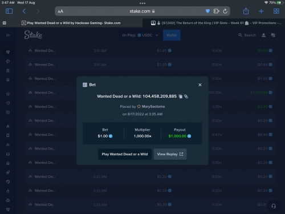This screenshot has height=214, width=285.
Task: Open the blue shield privacy icon
Action: [x=207, y=11]
